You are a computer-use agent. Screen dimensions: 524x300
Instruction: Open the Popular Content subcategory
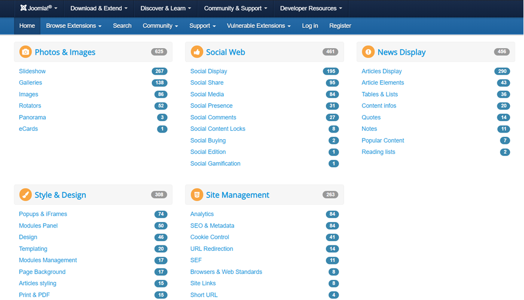383,140
